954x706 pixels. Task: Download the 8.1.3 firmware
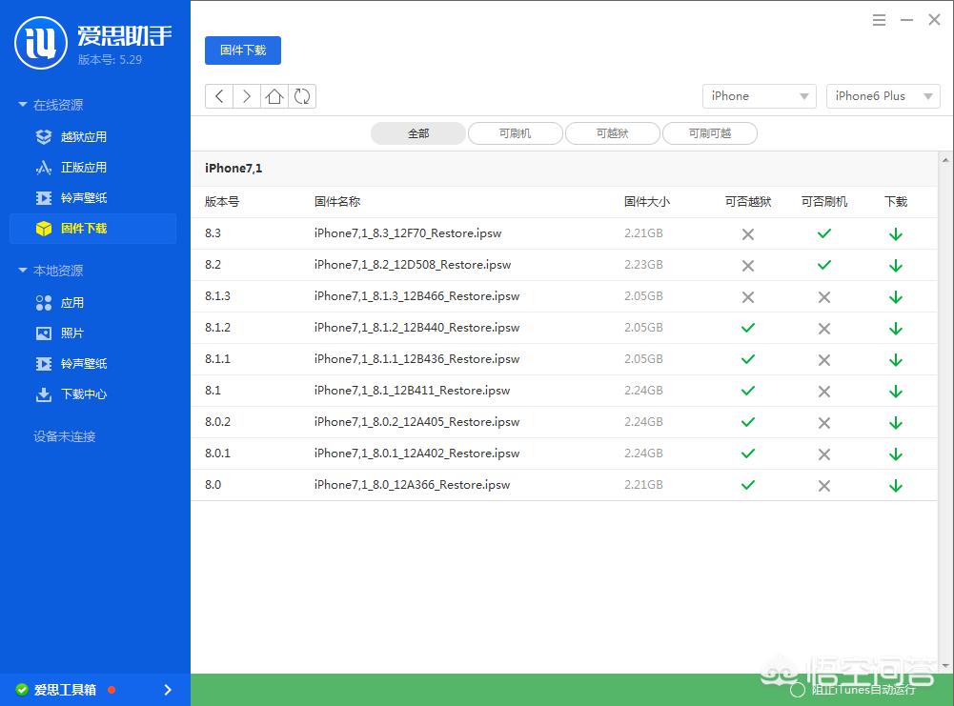coord(896,297)
